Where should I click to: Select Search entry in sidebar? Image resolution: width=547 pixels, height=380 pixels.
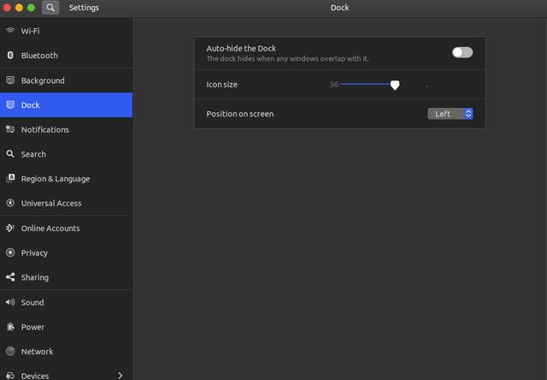click(67, 154)
